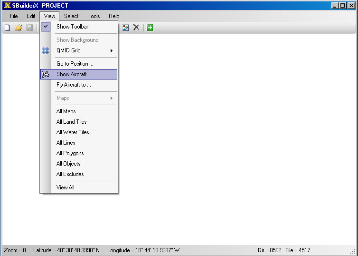Click the black X delete toolbar icon
Screen dimensions: 358x256
pyautogui.click(x=136, y=28)
